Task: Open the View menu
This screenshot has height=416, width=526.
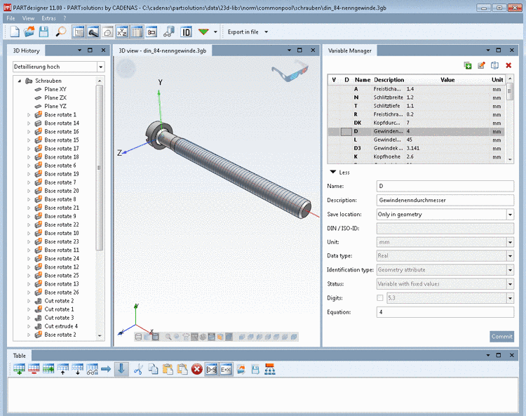Action: (28, 18)
